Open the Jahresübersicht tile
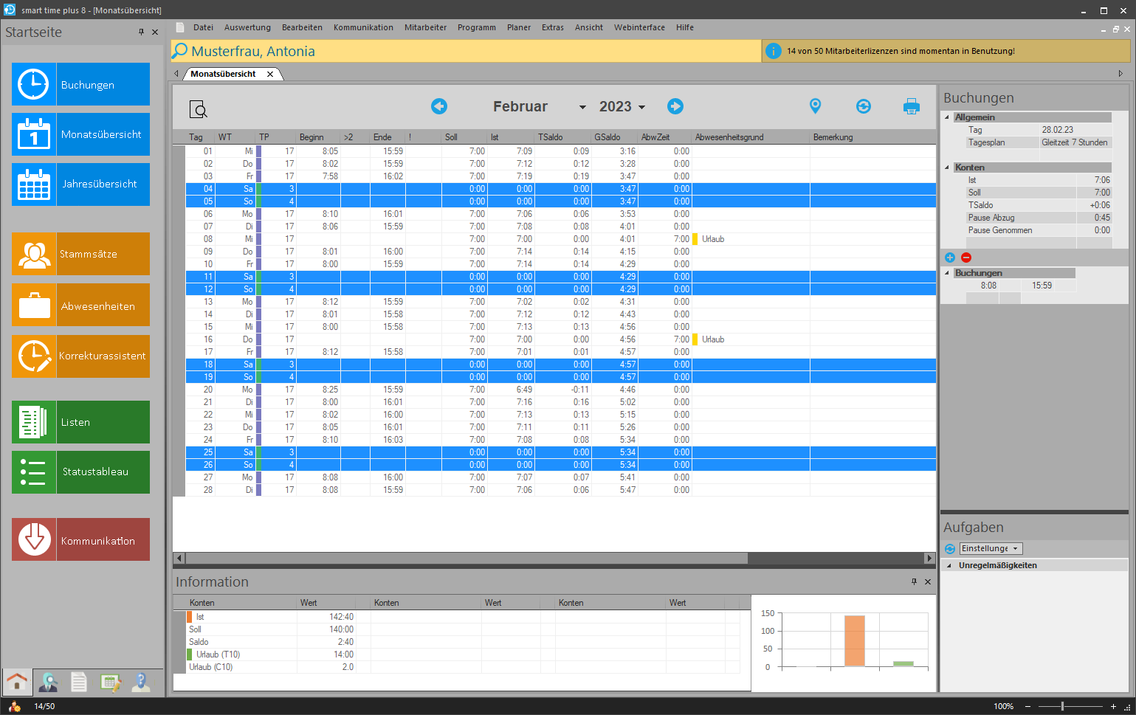This screenshot has height=715, width=1136. tap(80, 184)
